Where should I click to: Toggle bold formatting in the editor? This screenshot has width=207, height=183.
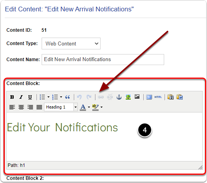12,97
